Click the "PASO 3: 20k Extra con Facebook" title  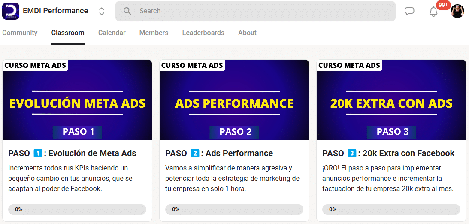388,153
